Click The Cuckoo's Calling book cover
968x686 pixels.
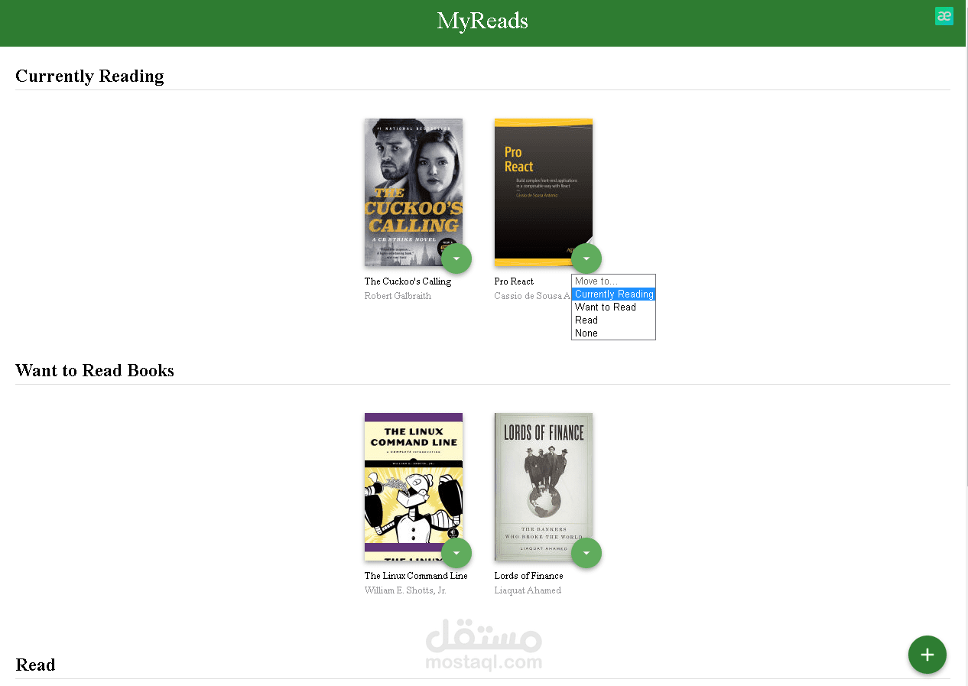[414, 192]
